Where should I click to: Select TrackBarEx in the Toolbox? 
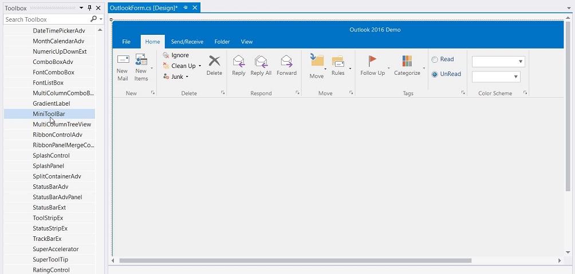click(49, 239)
